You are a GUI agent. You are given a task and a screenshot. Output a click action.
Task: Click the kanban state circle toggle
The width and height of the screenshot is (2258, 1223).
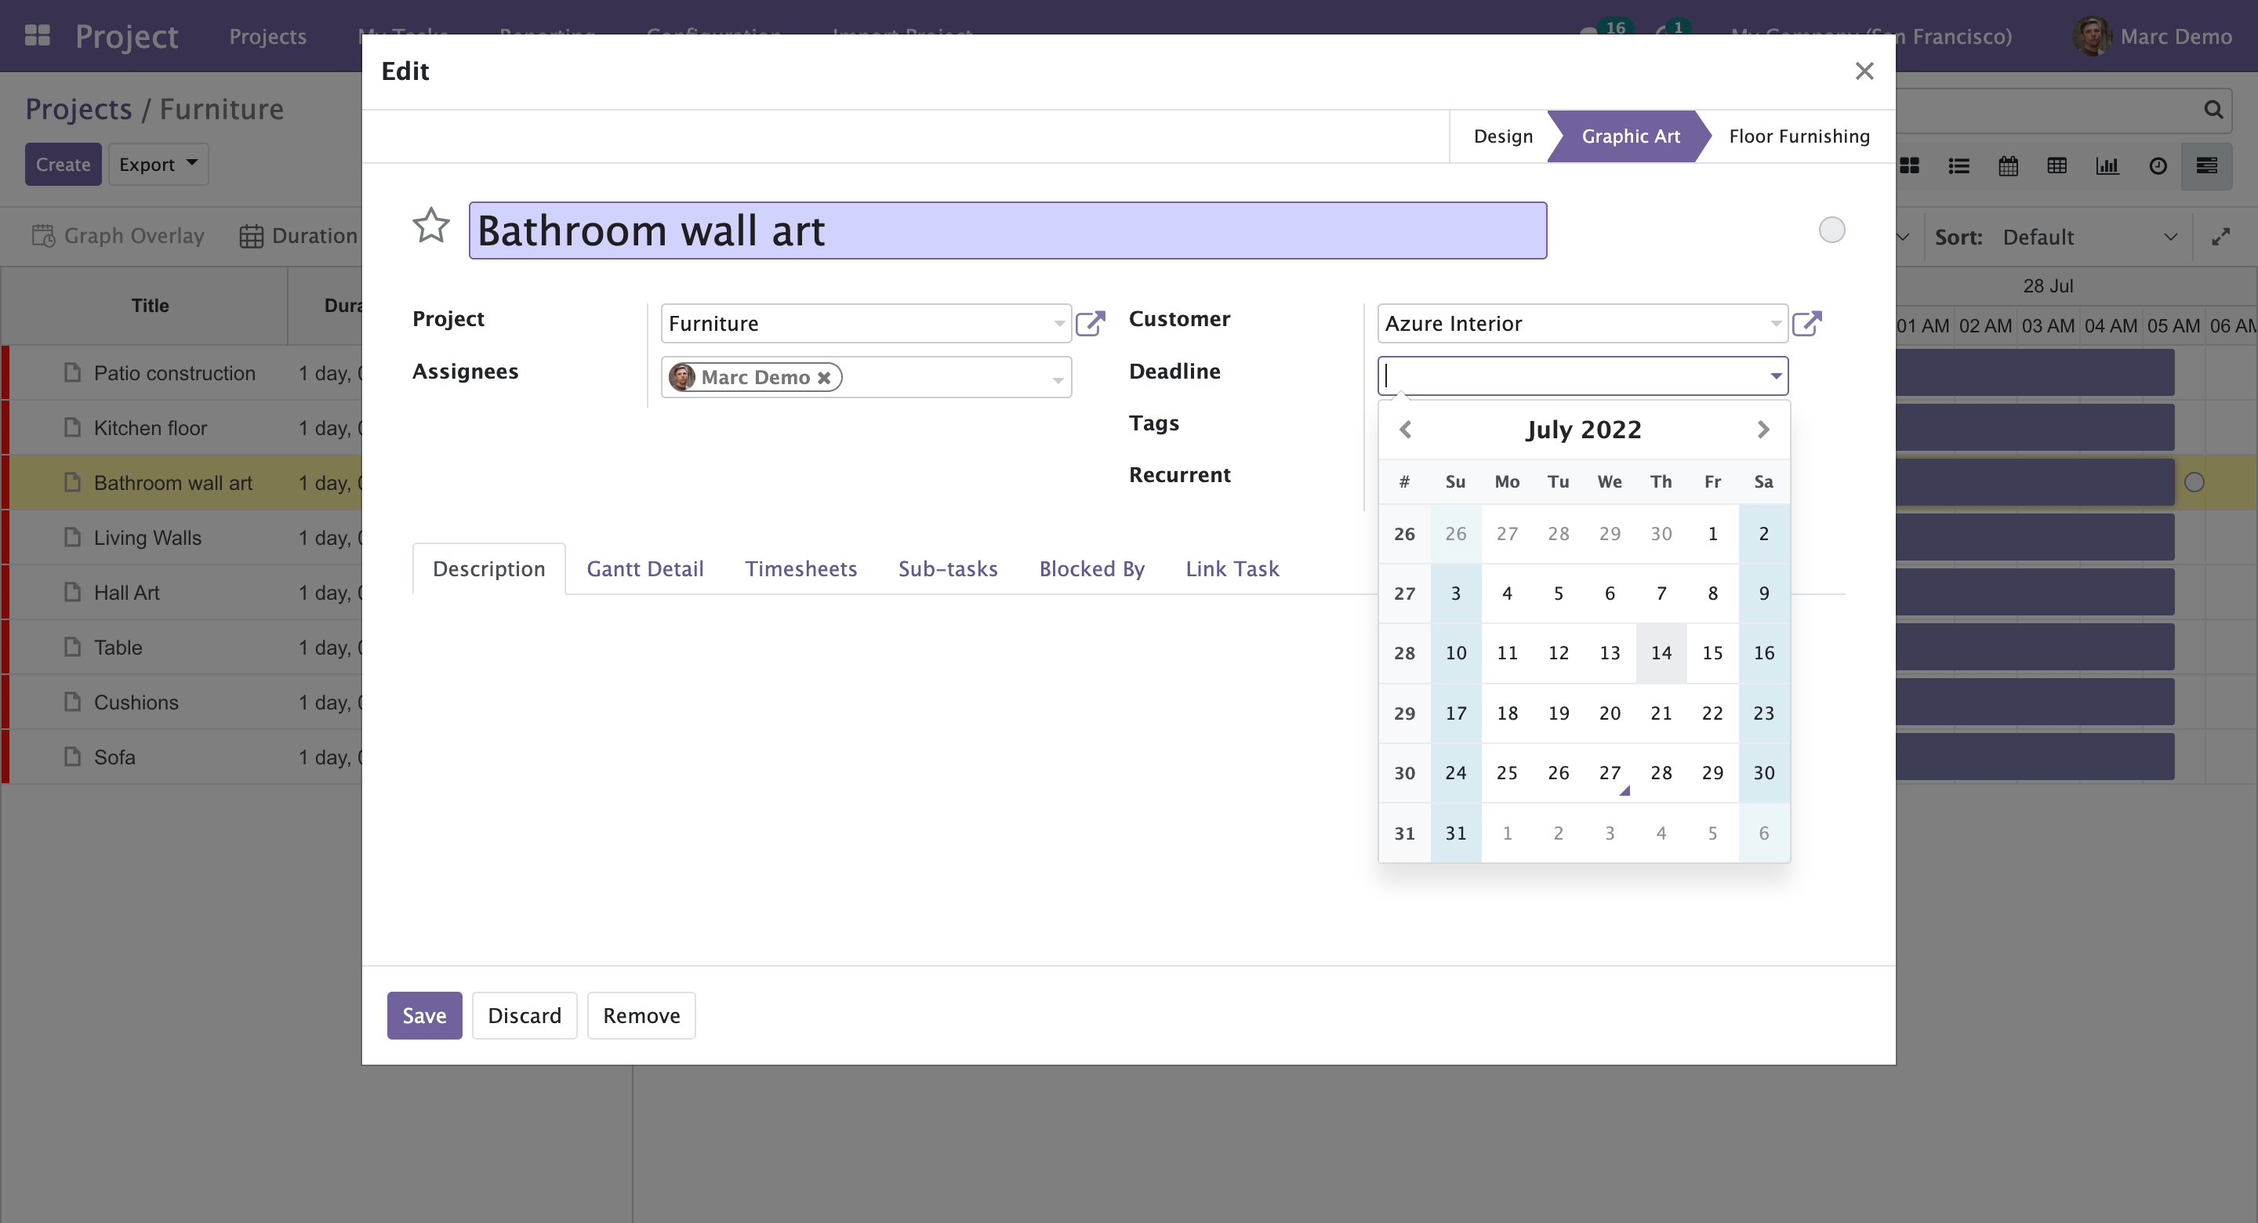pyautogui.click(x=1831, y=230)
